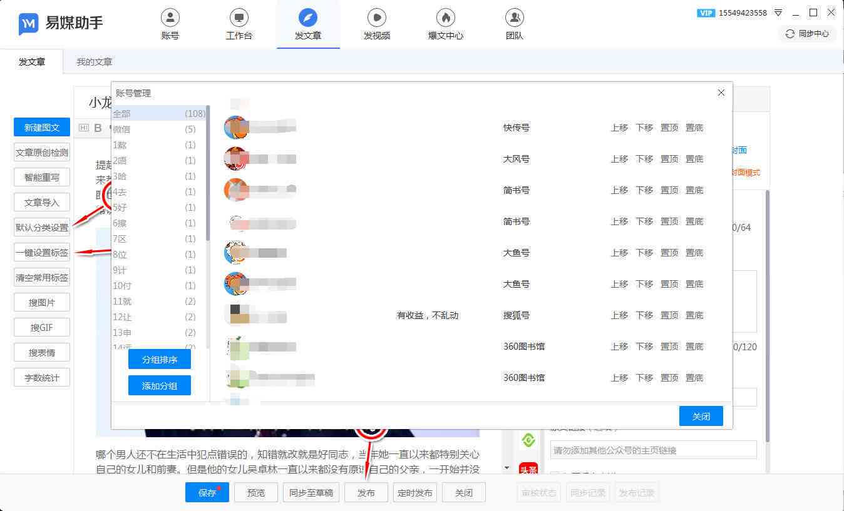Image resolution: width=844 pixels, height=511 pixels.
Task: Click 下移 in the 搜狐号 row
Action: [644, 315]
